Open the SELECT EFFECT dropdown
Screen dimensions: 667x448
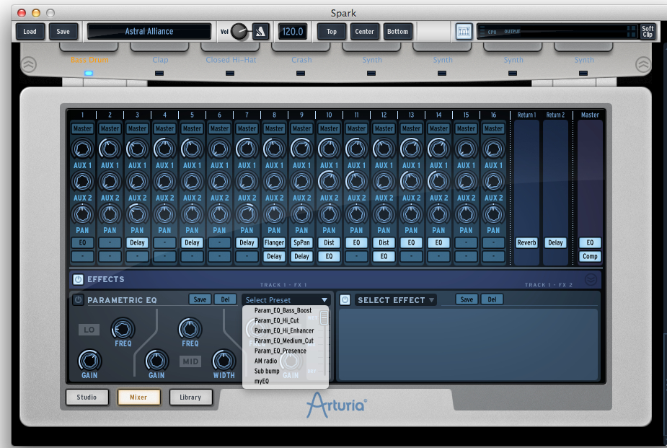pos(396,300)
